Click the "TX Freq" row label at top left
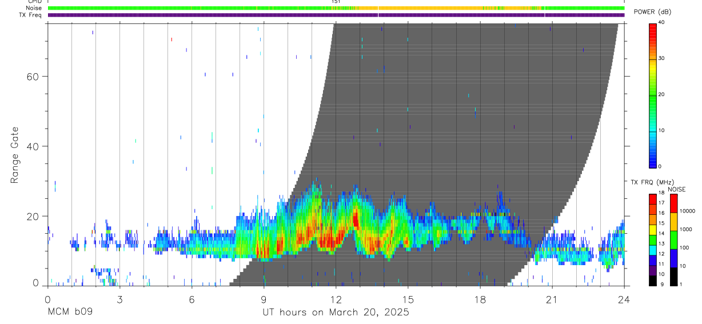702x324 pixels. [31, 15]
